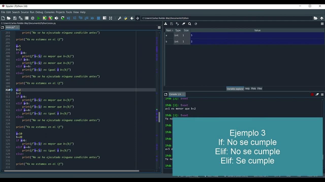Browse for a working directory
The image size is (325, 182).
(x=316, y=18)
